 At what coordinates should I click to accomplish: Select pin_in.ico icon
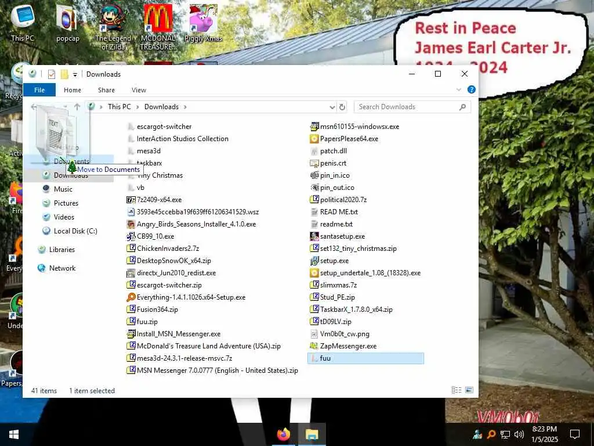click(x=314, y=175)
